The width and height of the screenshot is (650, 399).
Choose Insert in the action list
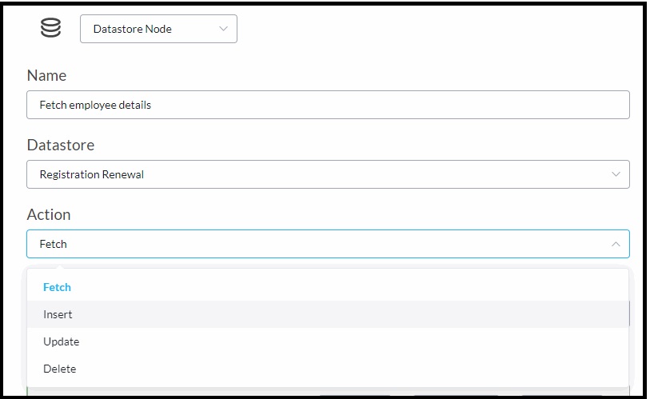pos(328,314)
